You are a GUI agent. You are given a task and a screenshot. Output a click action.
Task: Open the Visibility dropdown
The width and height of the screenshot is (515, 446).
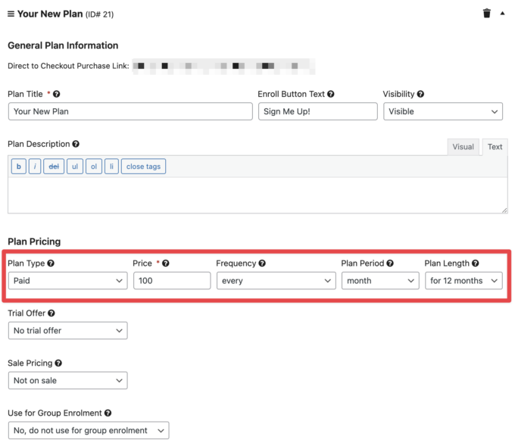click(442, 111)
